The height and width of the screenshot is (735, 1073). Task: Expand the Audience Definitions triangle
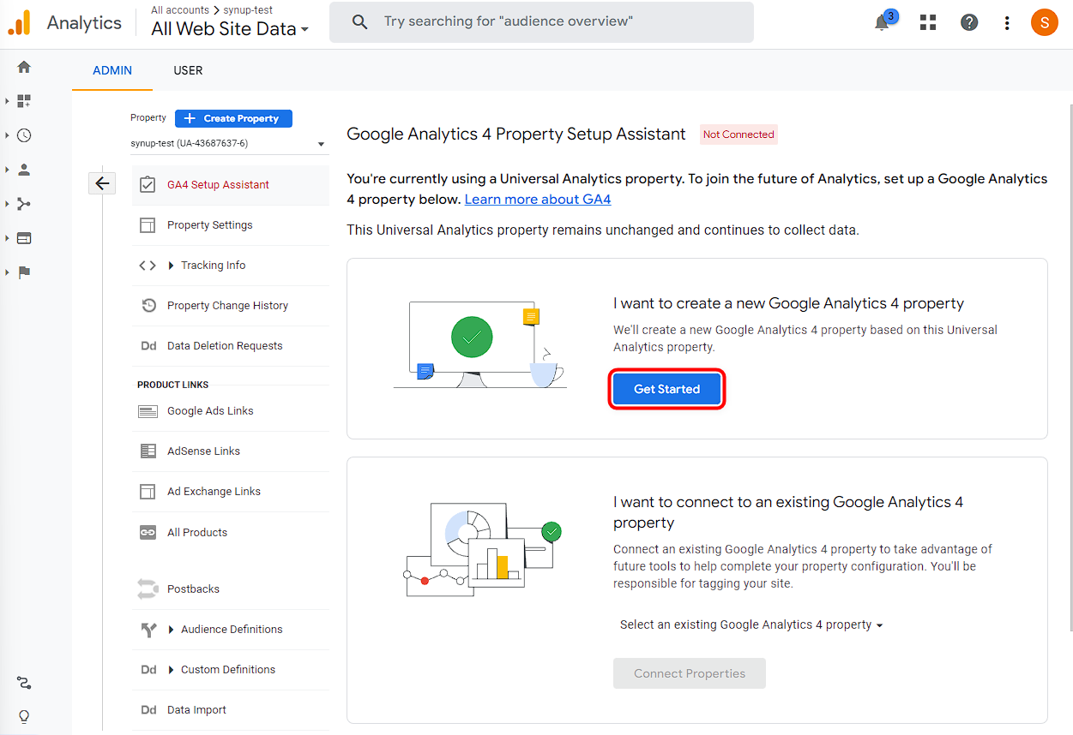(172, 630)
